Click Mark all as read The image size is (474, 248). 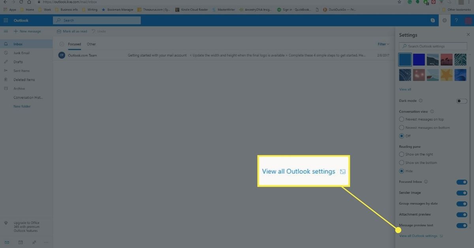[x=72, y=31]
